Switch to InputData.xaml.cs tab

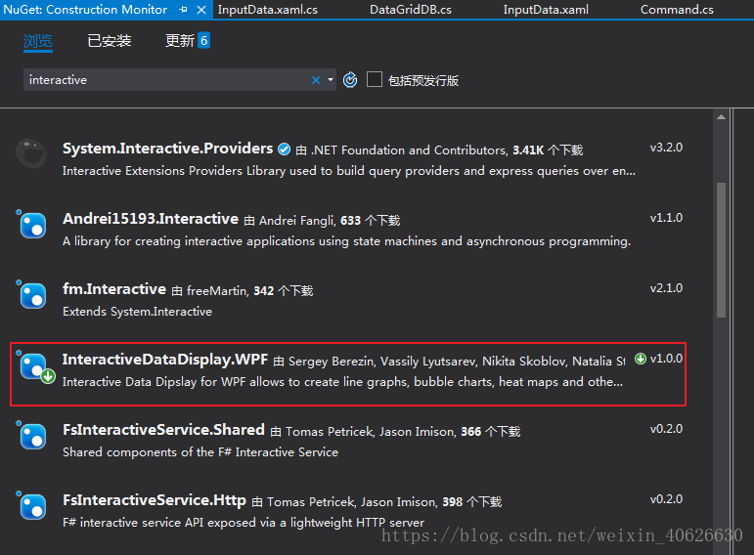tap(267, 10)
